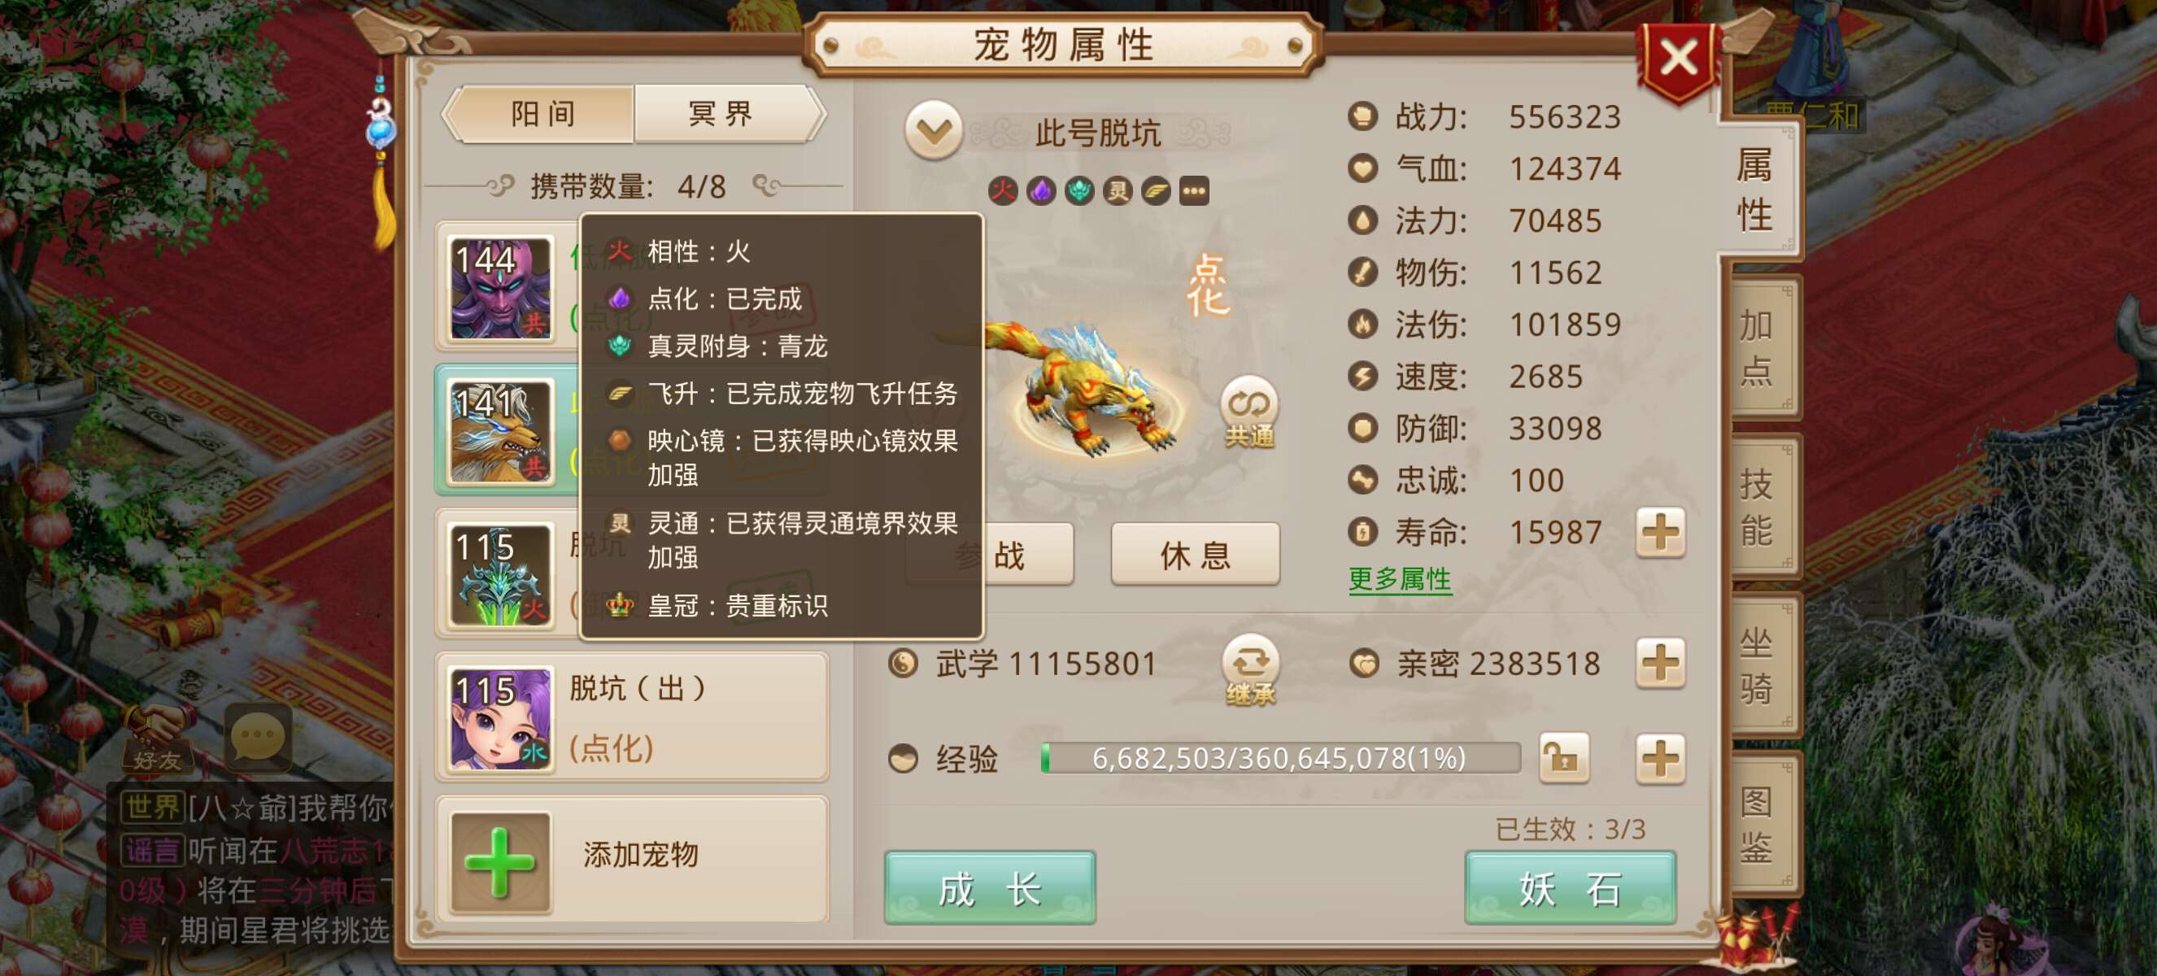
Task: Click the 妖石 demon stone button
Action: pyautogui.click(x=1570, y=888)
